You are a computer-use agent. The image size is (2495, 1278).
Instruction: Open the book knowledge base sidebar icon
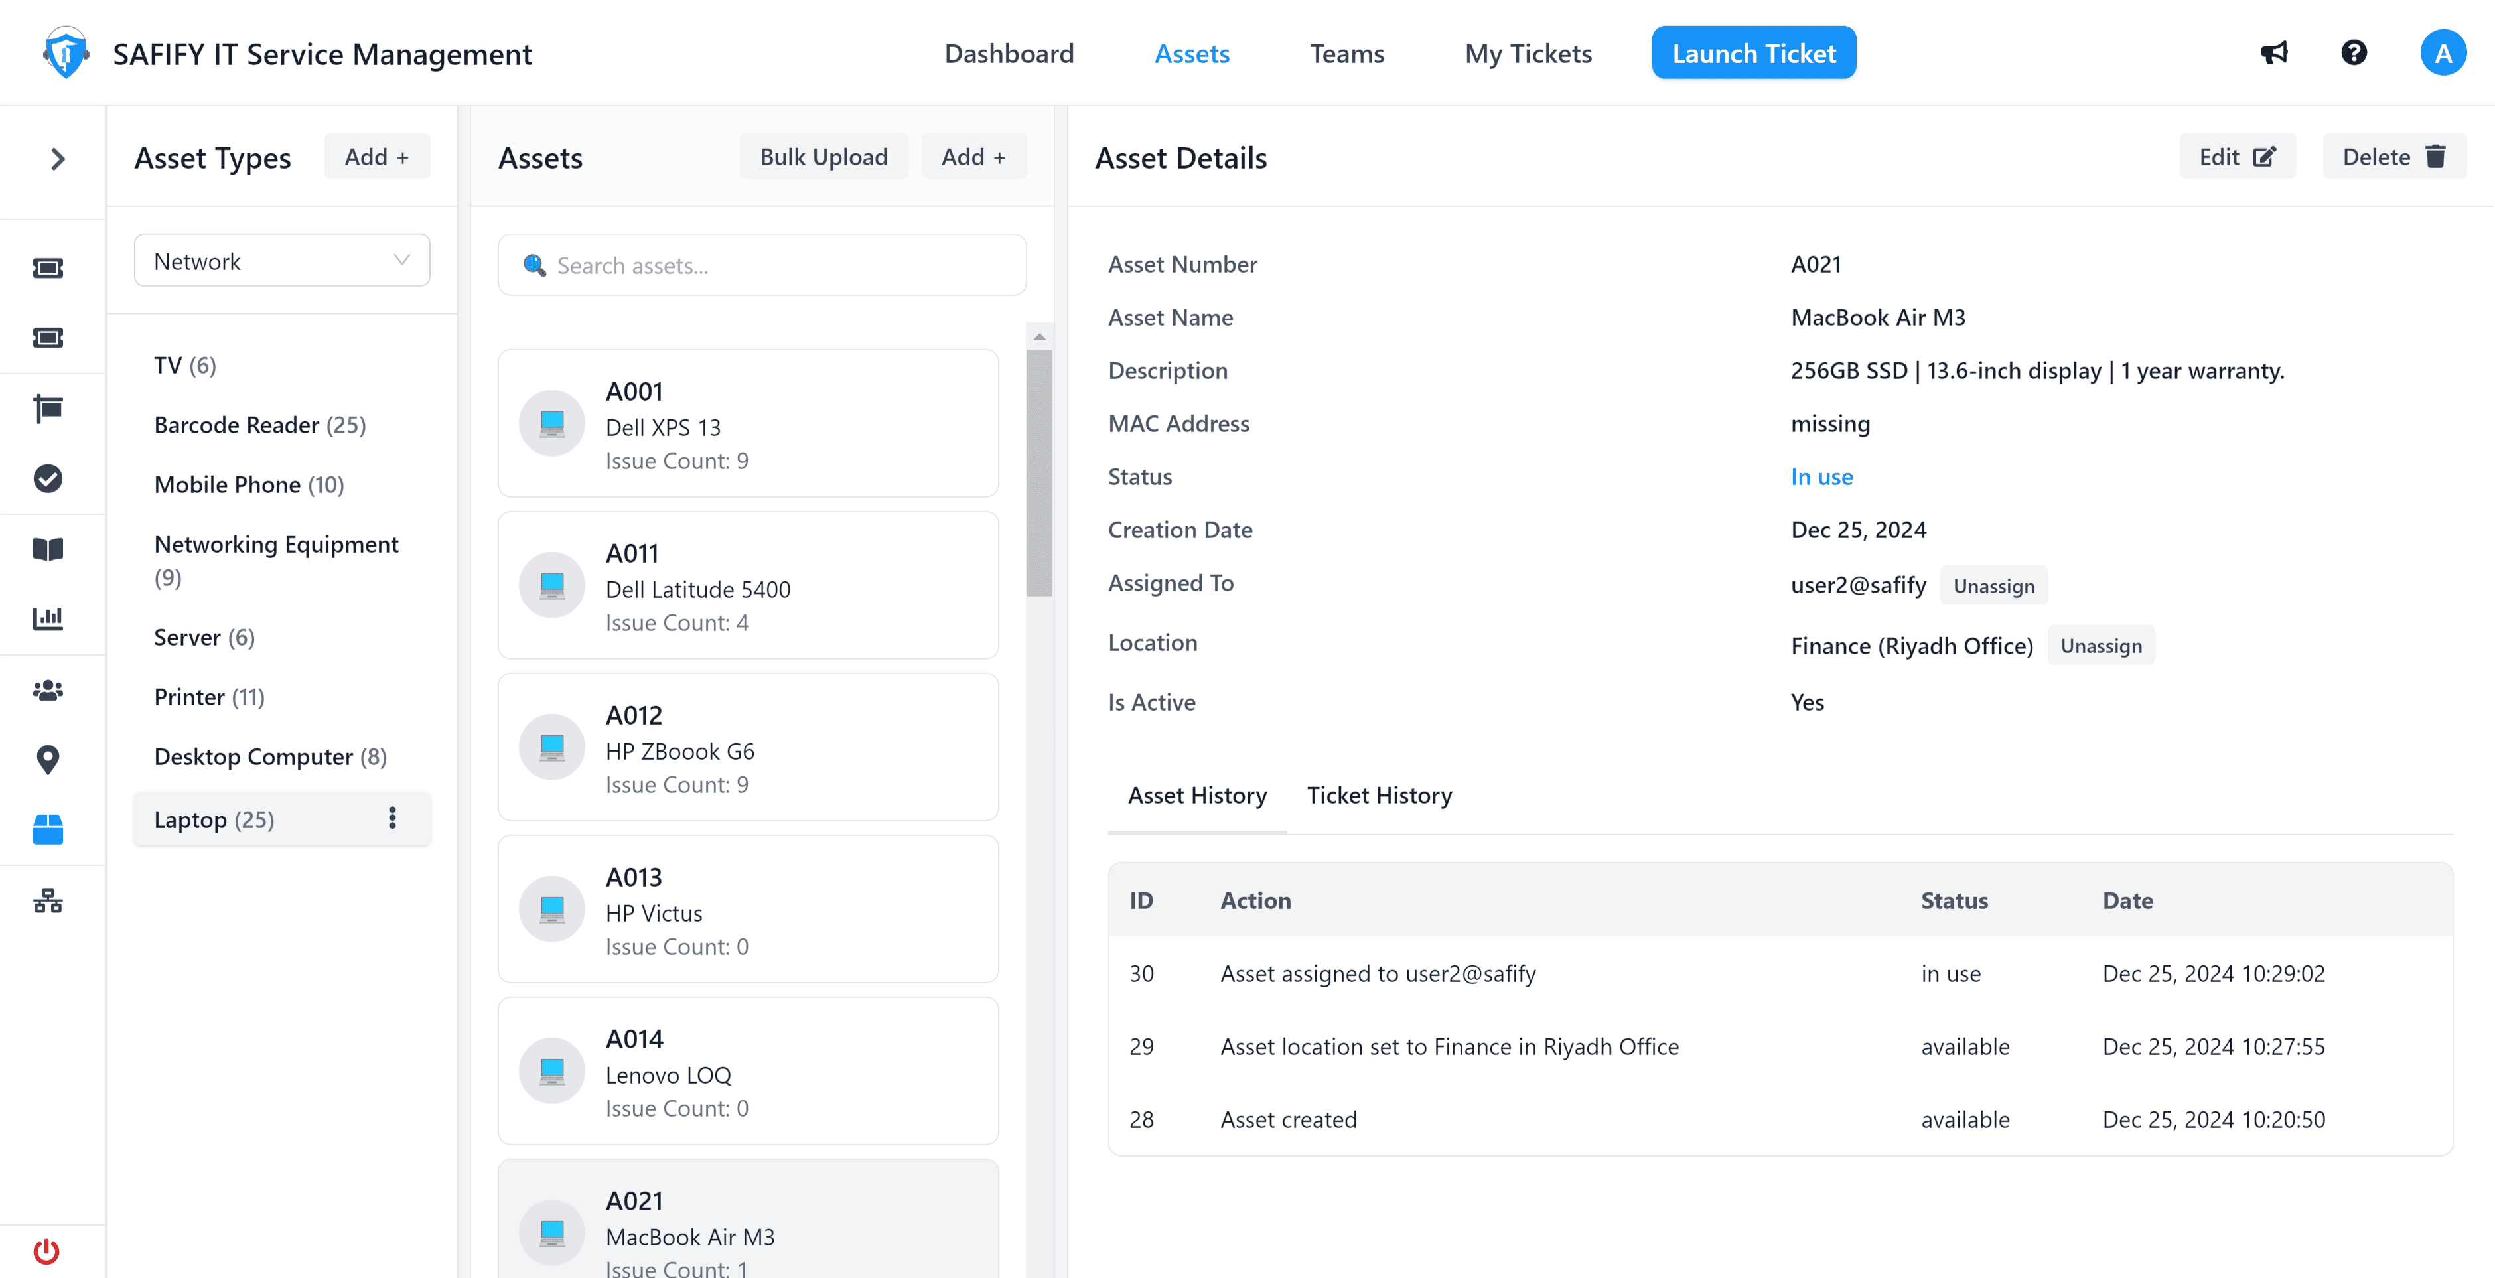(x=48, y=549)
